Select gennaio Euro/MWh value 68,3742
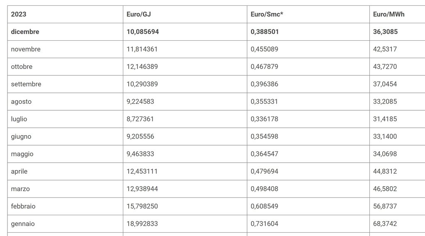The height and width of the screenshot is (236, 425). (x=385, y=224)
